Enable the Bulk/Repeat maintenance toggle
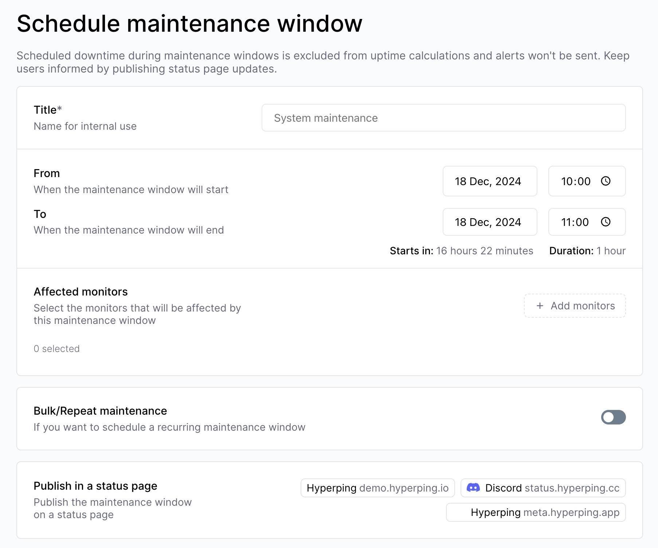The width and height of the screenshot is (658, 548). (613, 417)
